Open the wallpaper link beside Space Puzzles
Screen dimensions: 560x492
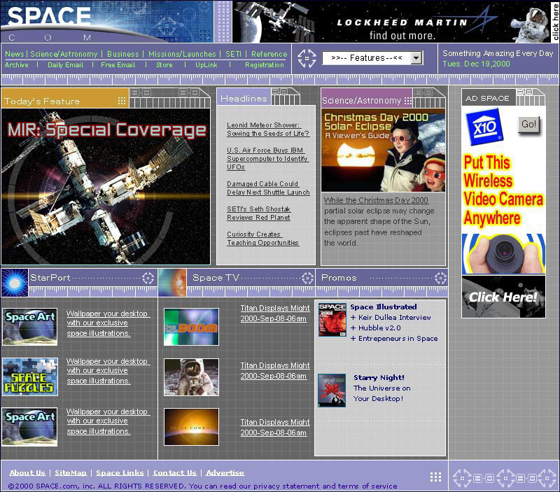pos(108,371)
